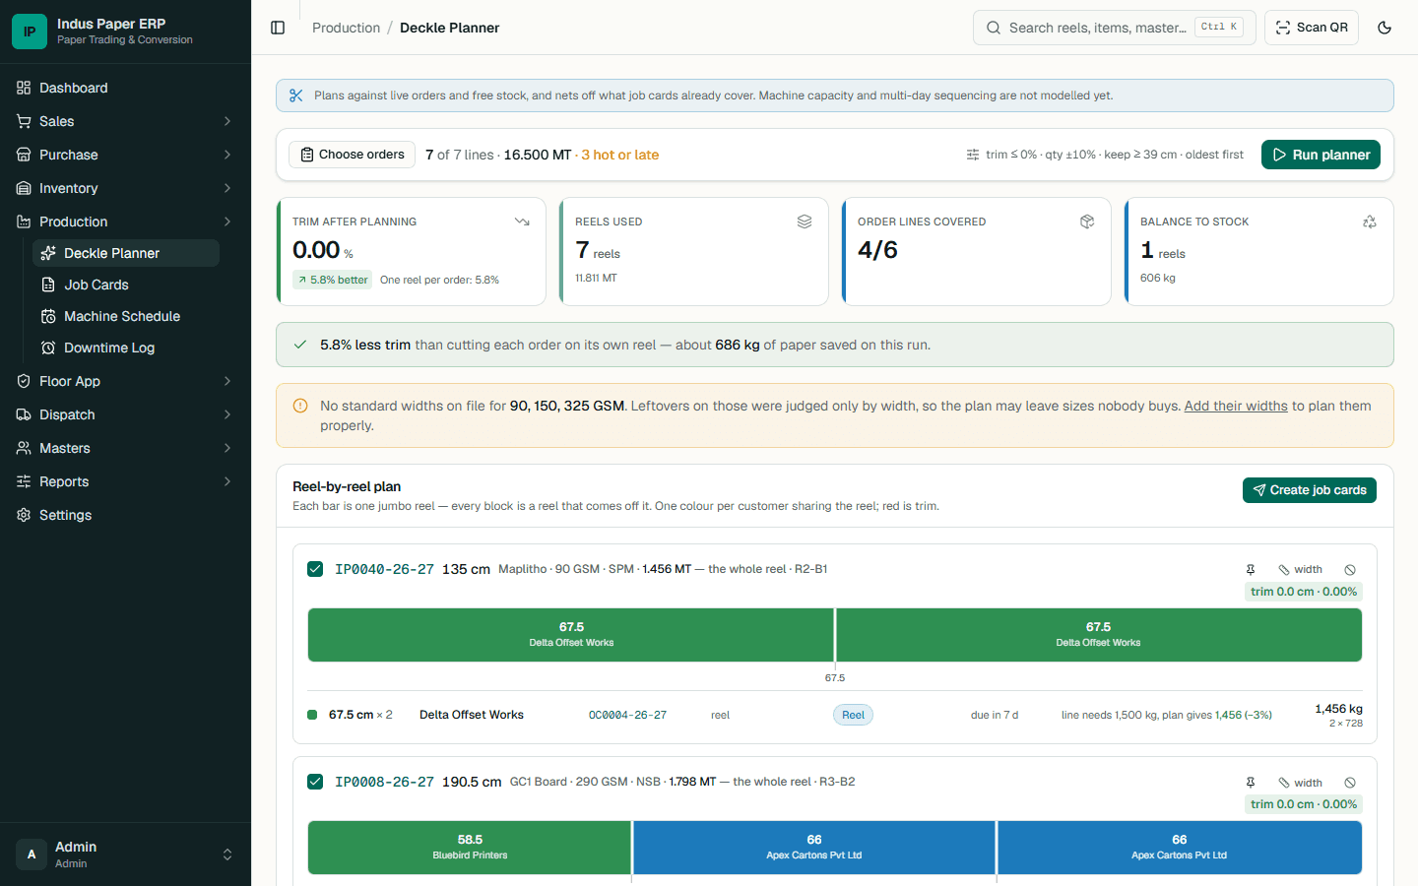
Task: Open Dispatch in the sidebar
Action: coord(125,414)
